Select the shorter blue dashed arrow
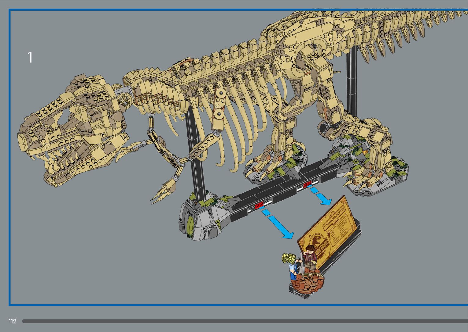 click(321, 196)
